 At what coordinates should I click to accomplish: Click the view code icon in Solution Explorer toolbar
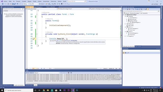point(144,9)
